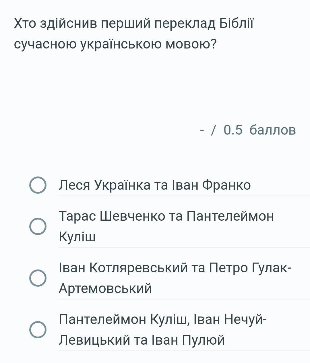Screen dimensions: 310x363
Task: Click the dash score placeholder before the slash
Action: tap(202, 130)
